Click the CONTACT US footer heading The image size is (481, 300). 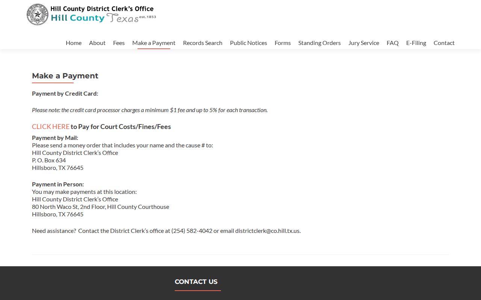(196, 282)
